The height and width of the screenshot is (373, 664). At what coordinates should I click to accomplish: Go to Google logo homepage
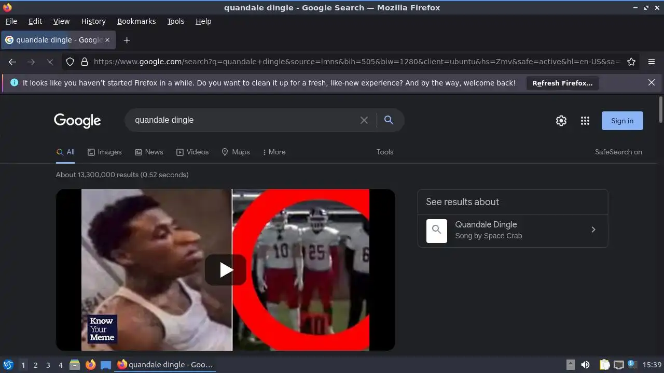coord(77,121)
